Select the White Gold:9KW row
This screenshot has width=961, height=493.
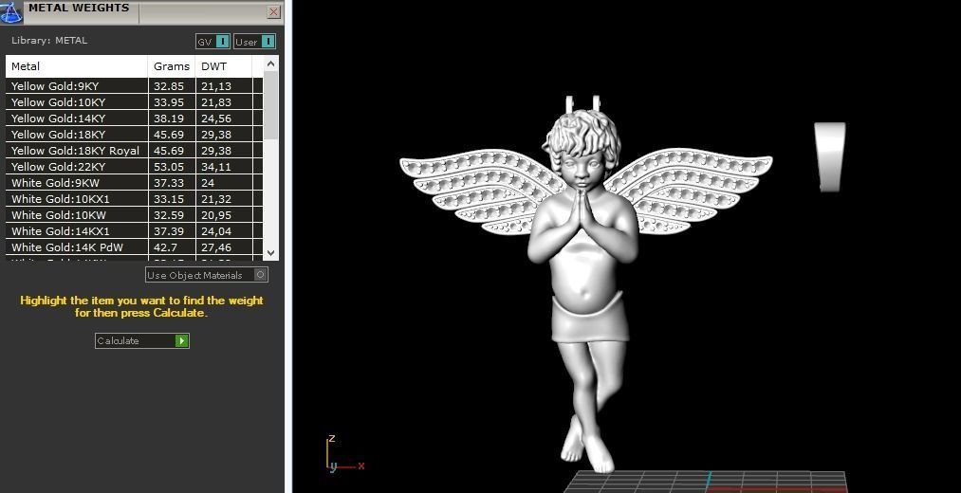pos(134,182)
